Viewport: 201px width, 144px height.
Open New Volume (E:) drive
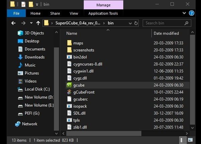[x=36, y=105]
